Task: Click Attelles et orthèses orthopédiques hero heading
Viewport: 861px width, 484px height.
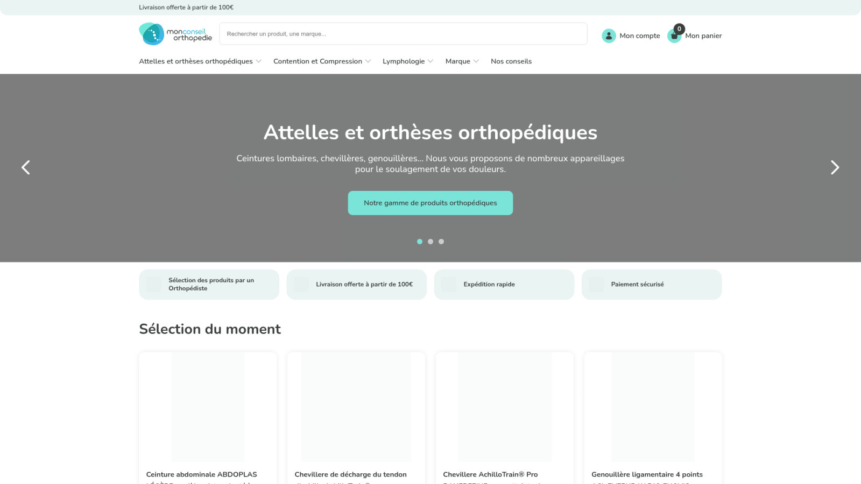Action: coord(430,132)
